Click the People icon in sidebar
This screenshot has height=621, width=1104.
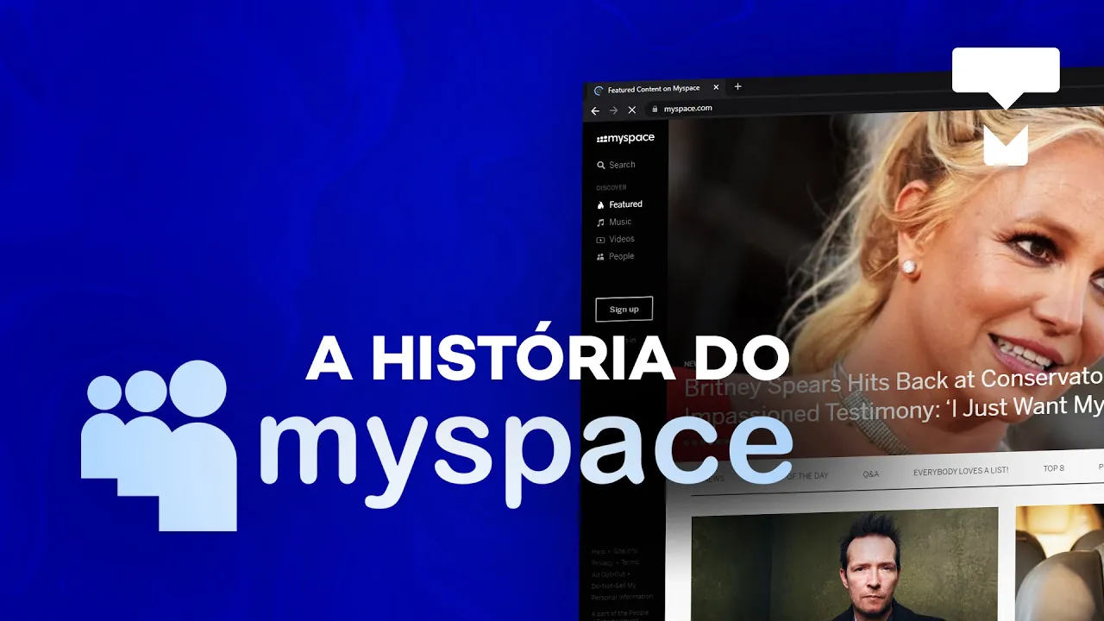[600, 257]
